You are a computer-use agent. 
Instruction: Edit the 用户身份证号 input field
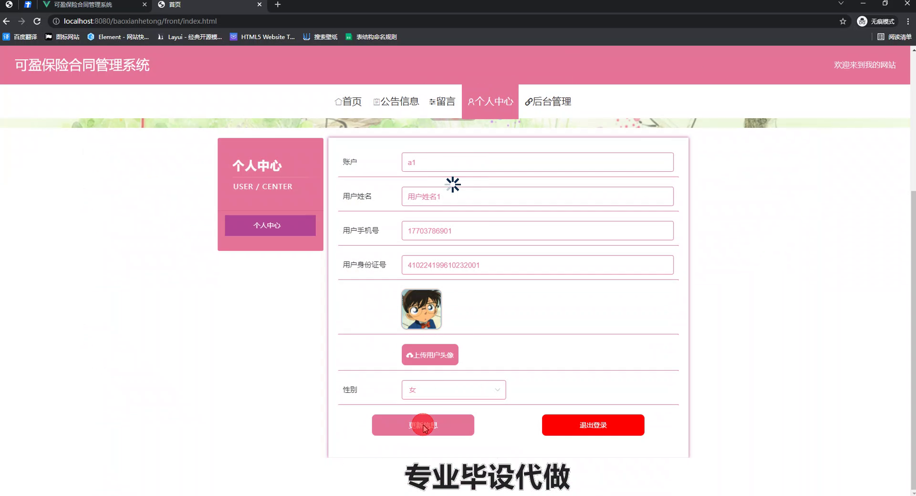(537, 265)
